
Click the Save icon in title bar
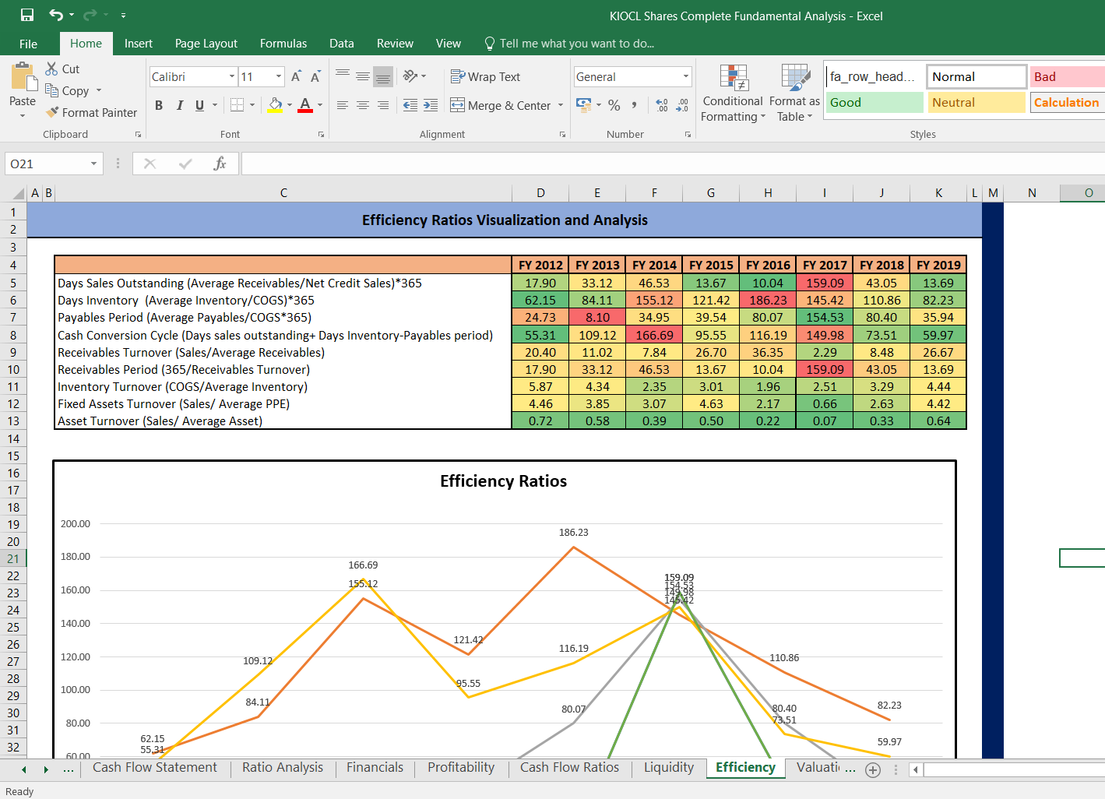coord(27,16)
